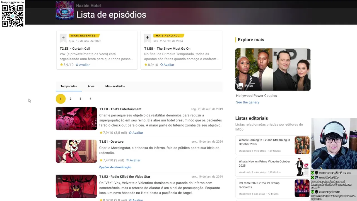Click the livepix QR code
Image resolution: width=357 pixels, height=201 pixels.
(x=13, y=16)
